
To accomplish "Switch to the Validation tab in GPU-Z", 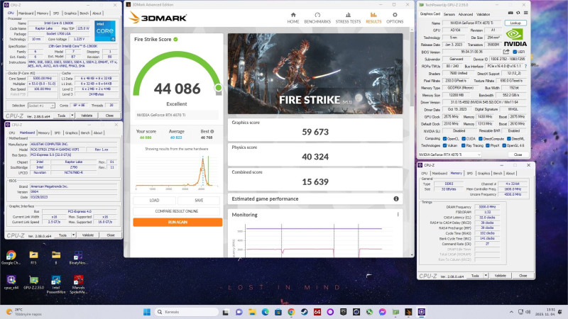I will point(483,14).
